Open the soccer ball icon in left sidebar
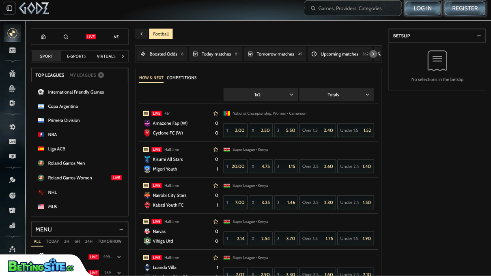The image size is (491, 276). click(13, 127)
